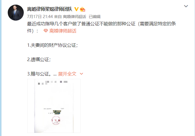Image resolution: width=195 pixels, height=136 pixels.
Task: Open the notarial certificate image thumbnail
Action: (54, 106)
